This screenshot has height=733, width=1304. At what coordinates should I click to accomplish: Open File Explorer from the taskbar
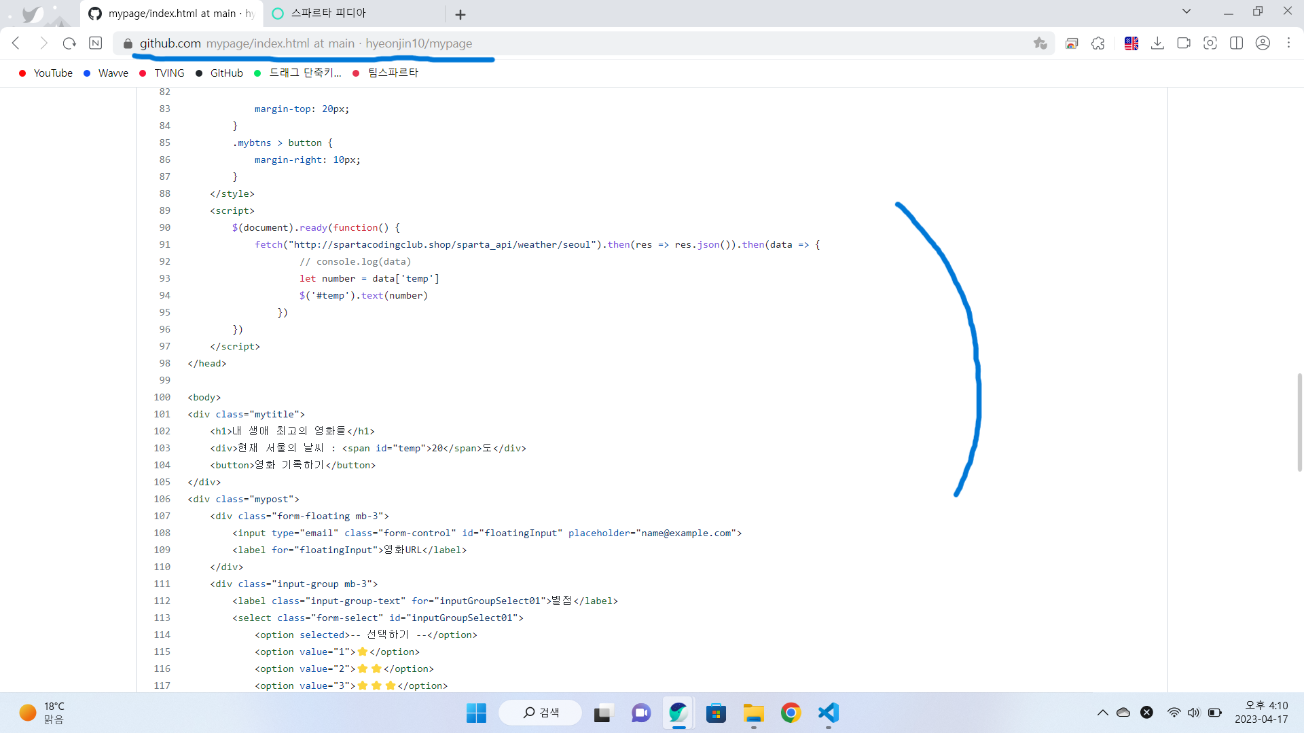(x=753, y=713)
